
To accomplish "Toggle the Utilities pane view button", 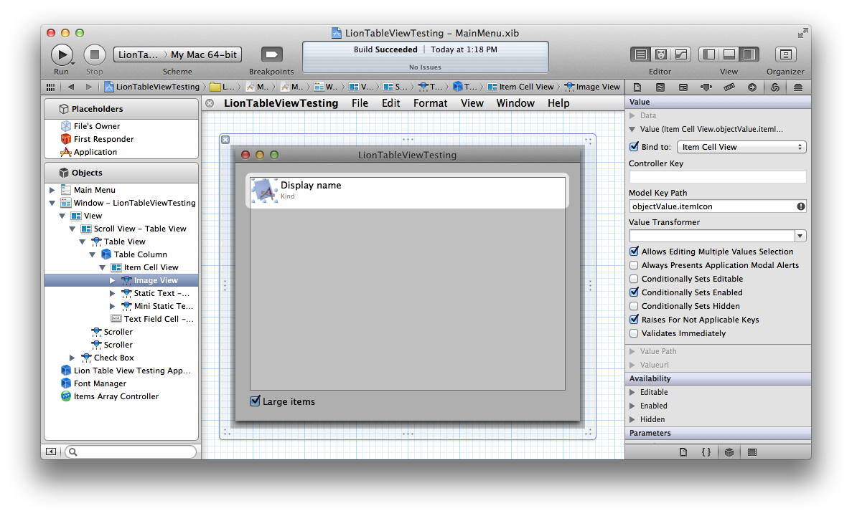I will (x=749, y=54).
